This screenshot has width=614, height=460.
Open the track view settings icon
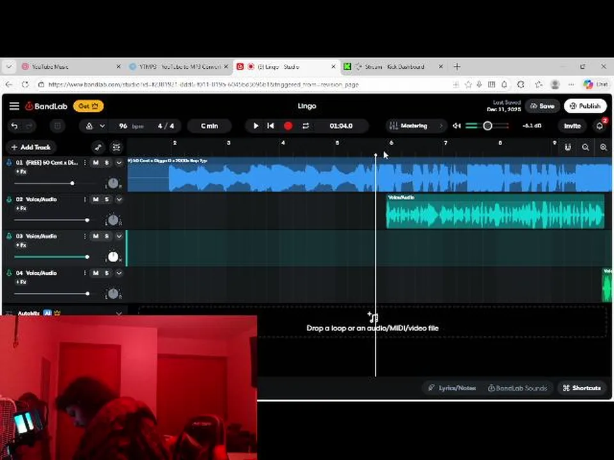[x=116, y=148]
